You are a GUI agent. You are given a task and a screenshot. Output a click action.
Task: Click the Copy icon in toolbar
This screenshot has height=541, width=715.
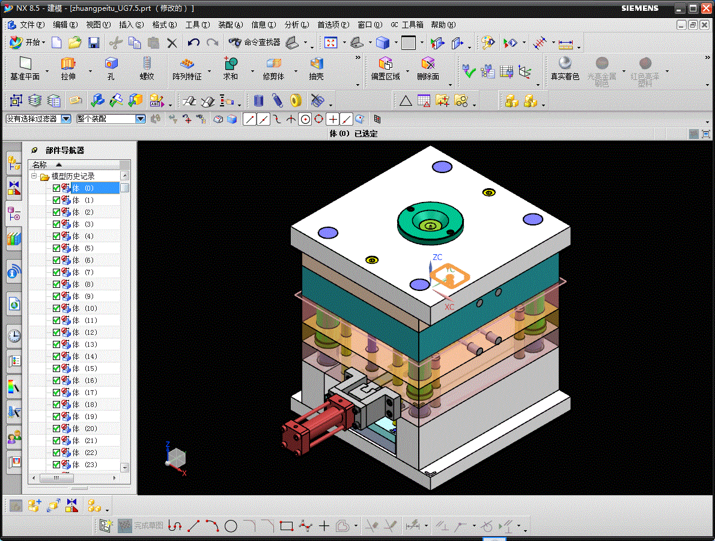tap(135, 43)
